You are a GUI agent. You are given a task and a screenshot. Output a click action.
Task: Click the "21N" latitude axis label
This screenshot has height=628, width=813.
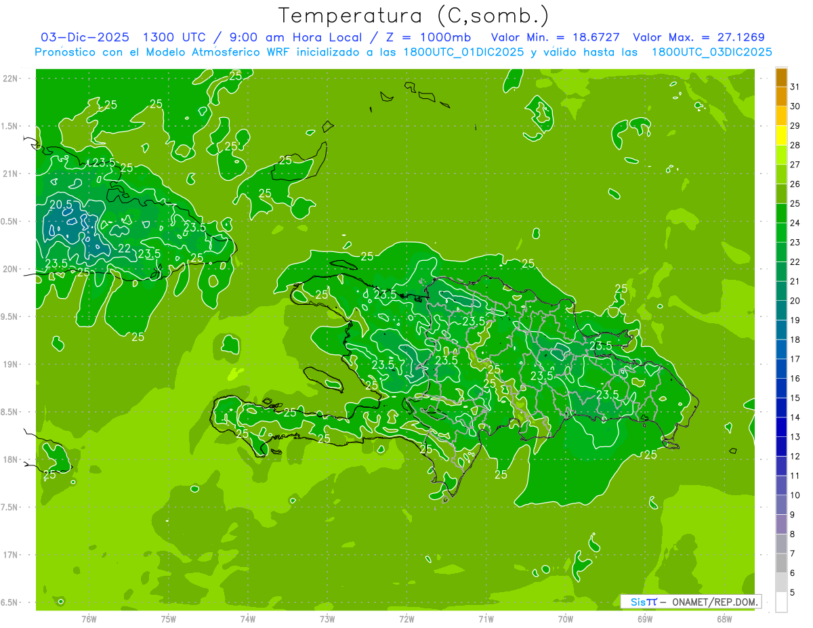(12, 174)
